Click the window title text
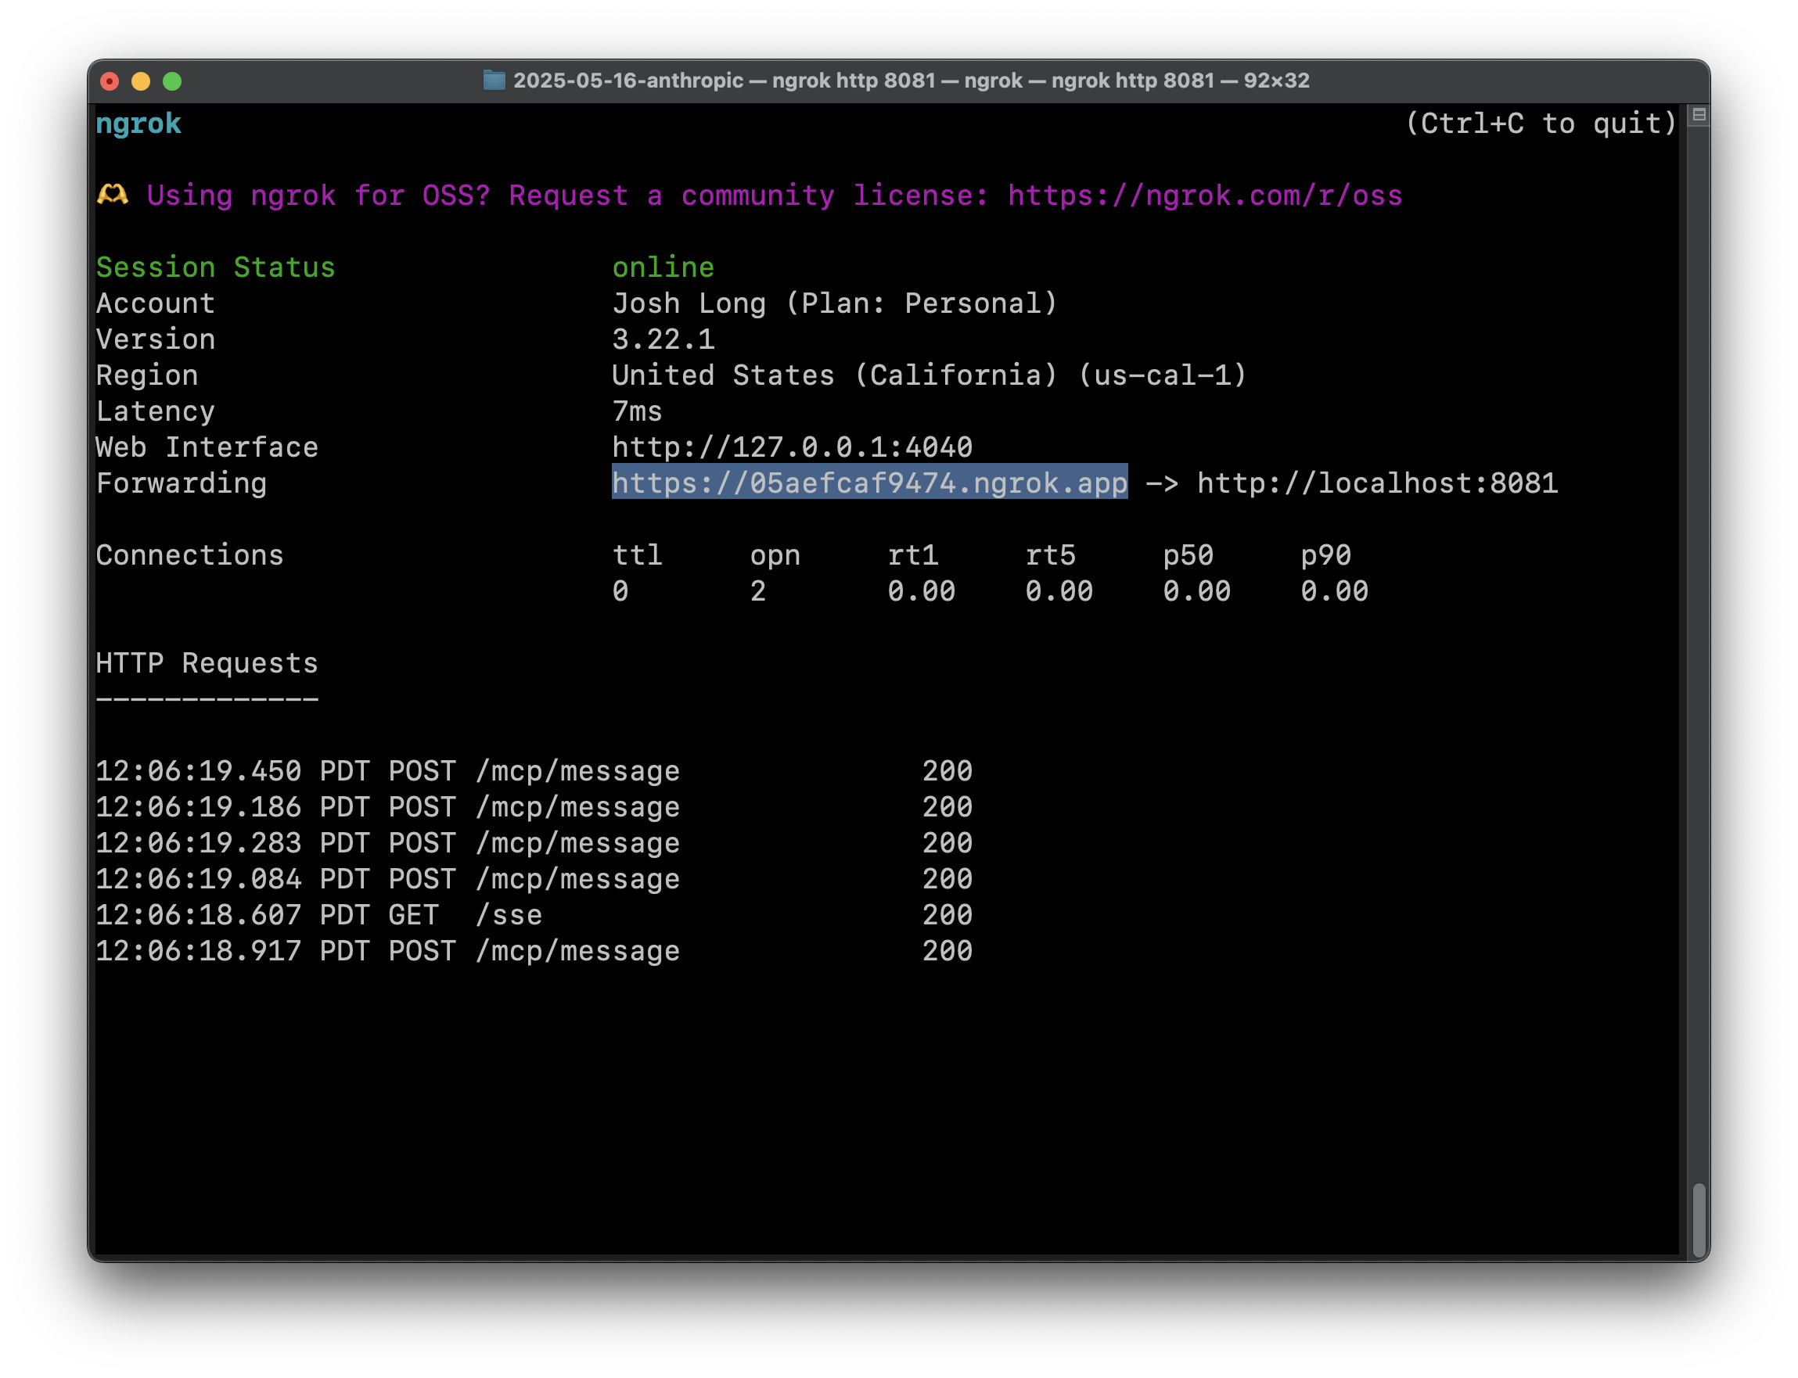Viewport: 1798px width, 1378px height. point(911,81)
